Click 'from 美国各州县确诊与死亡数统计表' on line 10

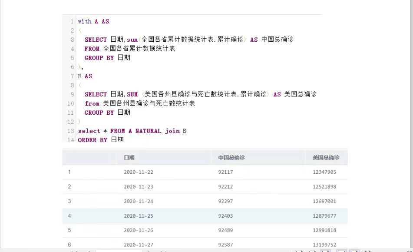pos(140,103)
